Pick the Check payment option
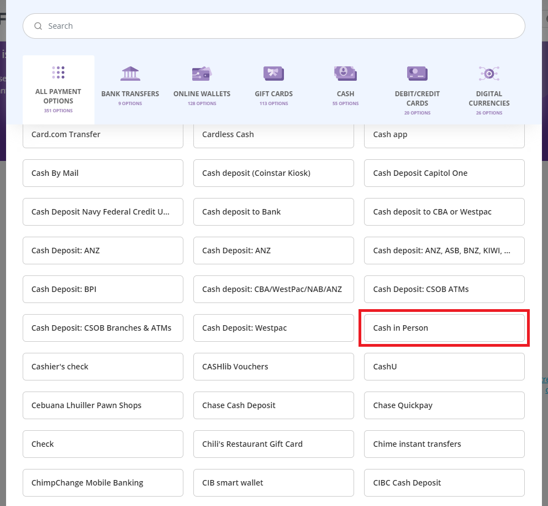The image size is (548, 506). point(103,444)
